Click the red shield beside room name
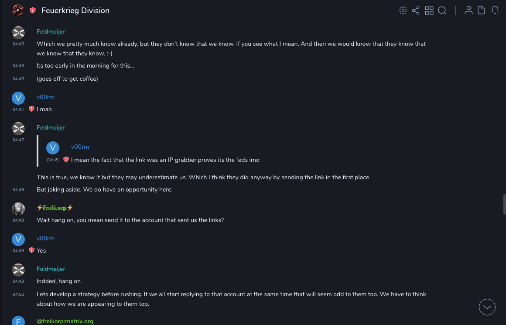506x325 pixels. [x=33, y=10]
